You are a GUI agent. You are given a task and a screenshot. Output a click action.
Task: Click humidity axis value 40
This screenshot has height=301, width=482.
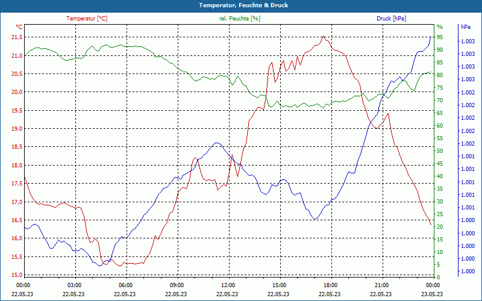(x=440, y=176)
